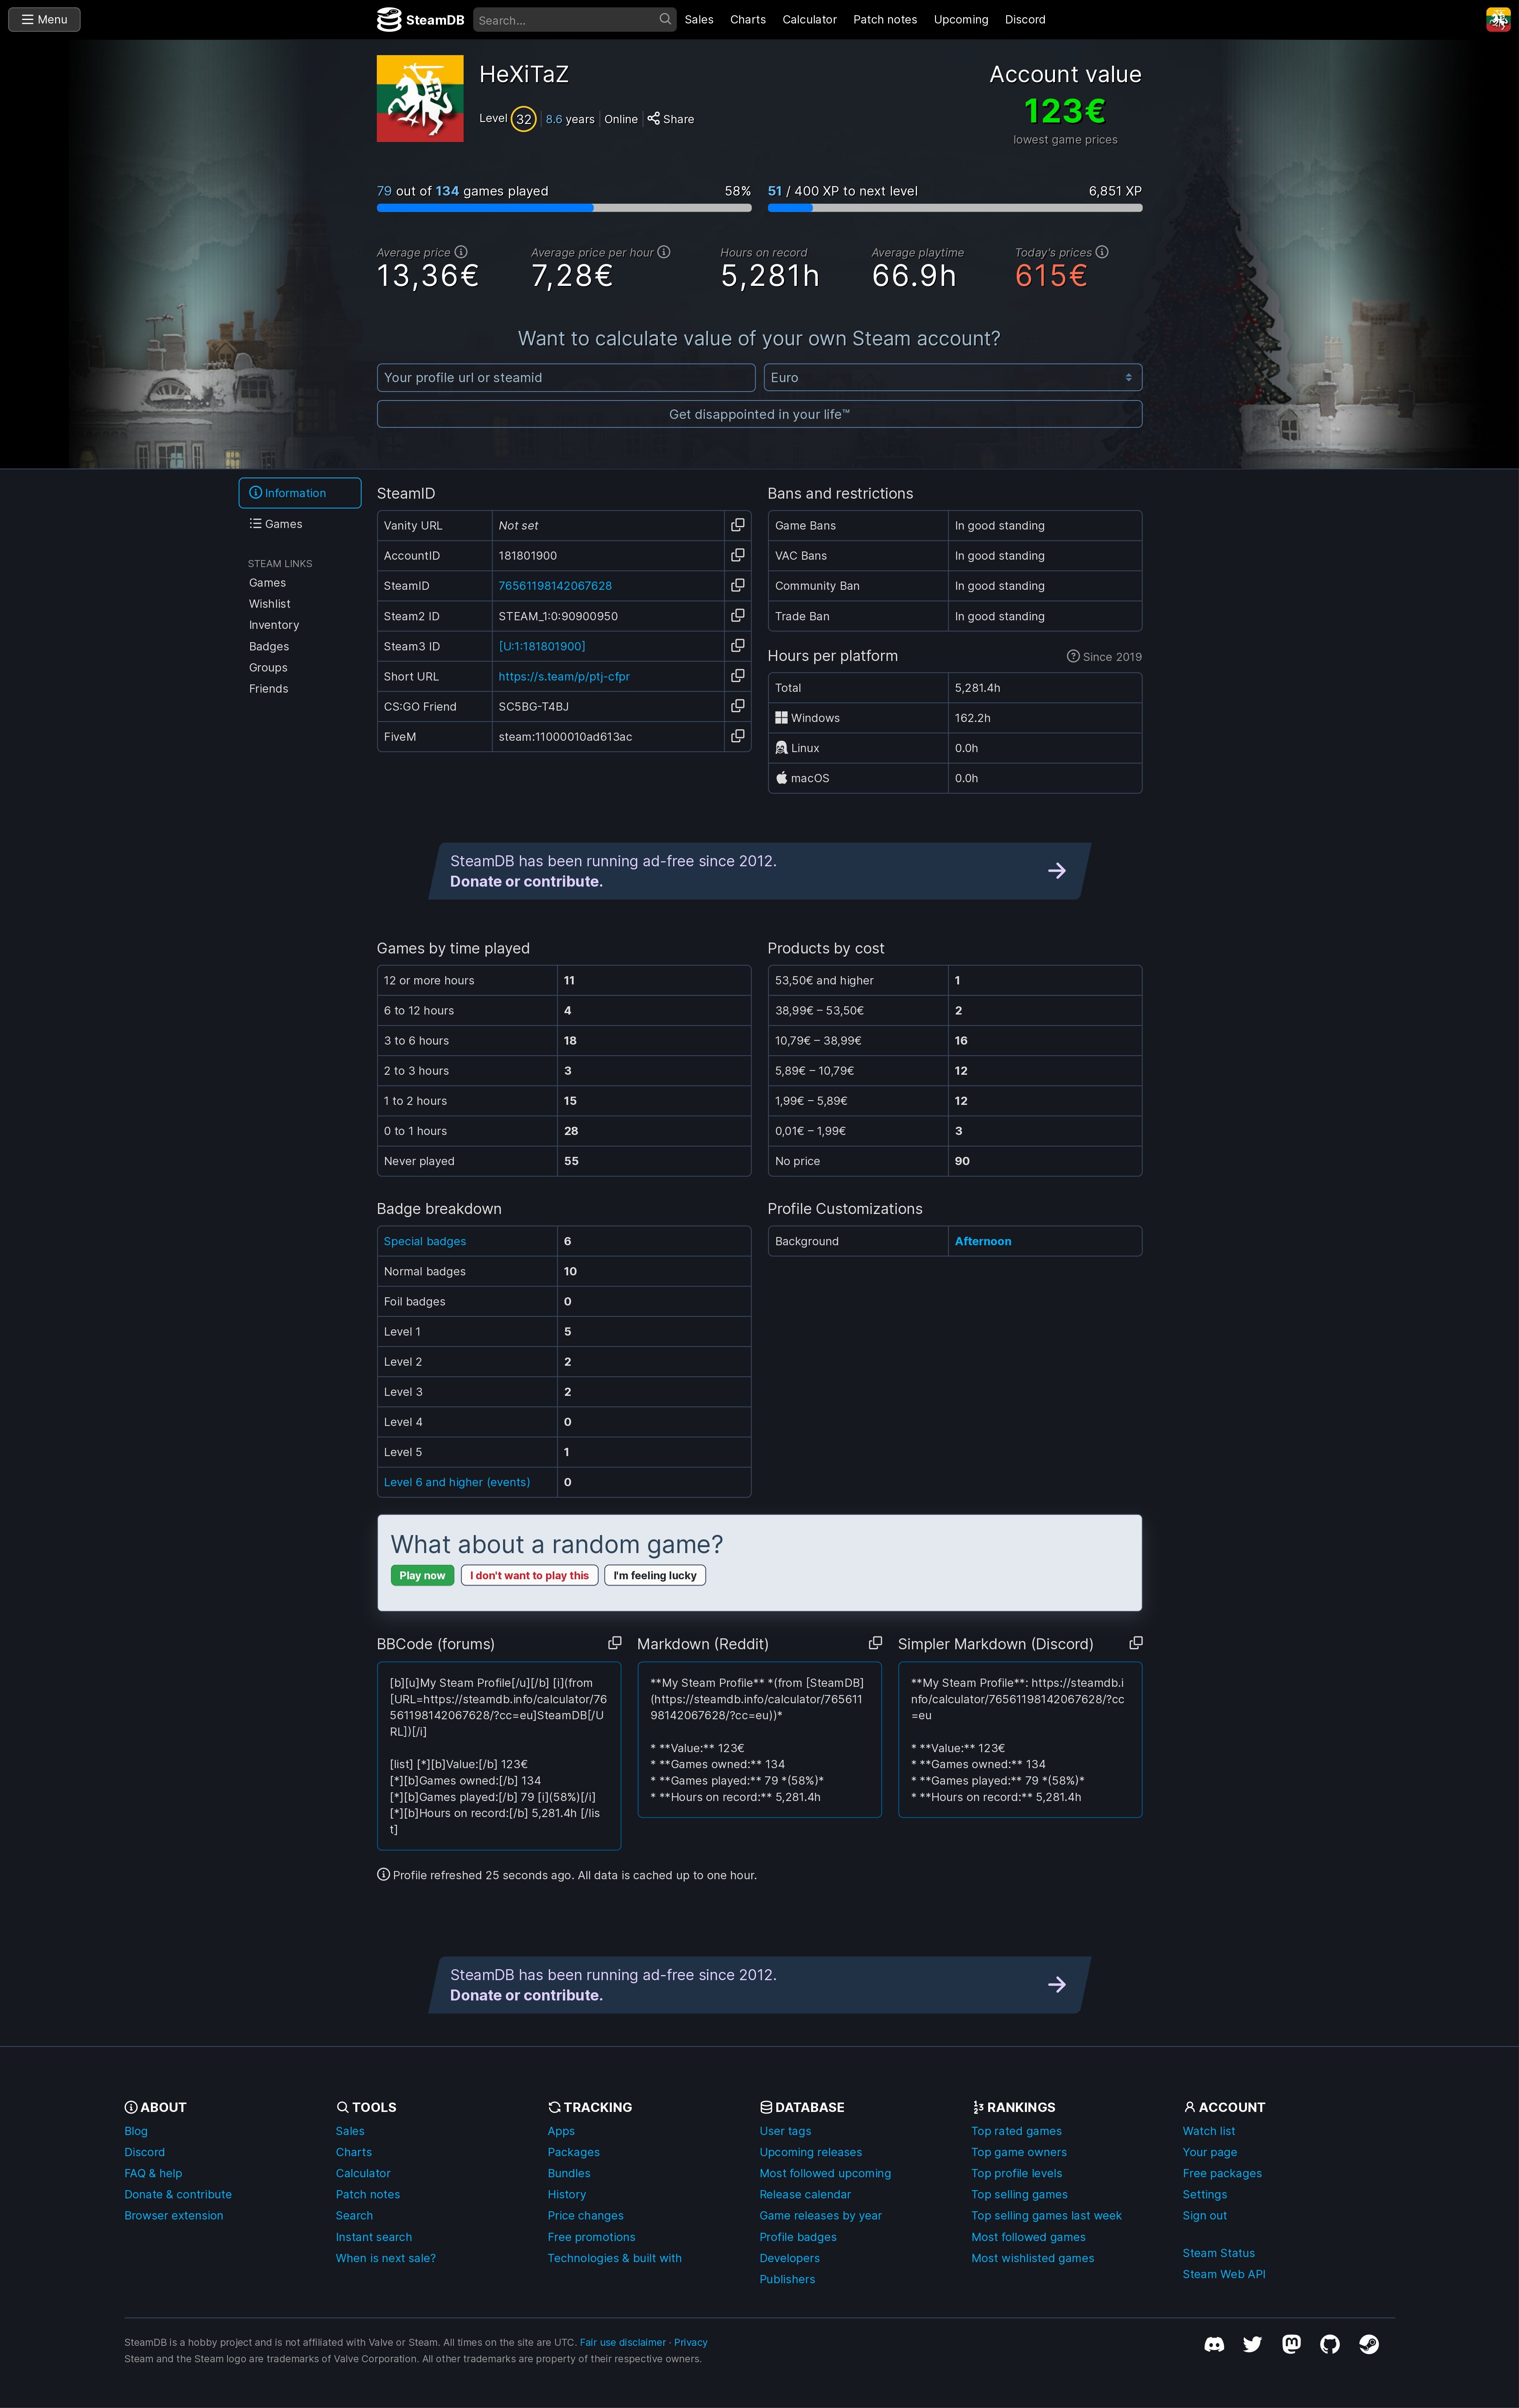Screen dimensions: 1519x2408
Task: Open Upcoming in top navigation
Action: [x=960, y=19]
